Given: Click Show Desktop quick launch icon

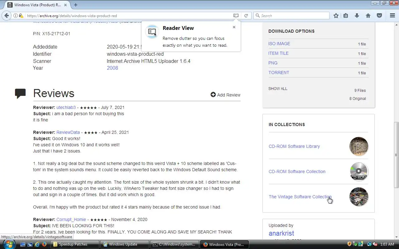Looking at the screenshot, I should click(23, 244).
